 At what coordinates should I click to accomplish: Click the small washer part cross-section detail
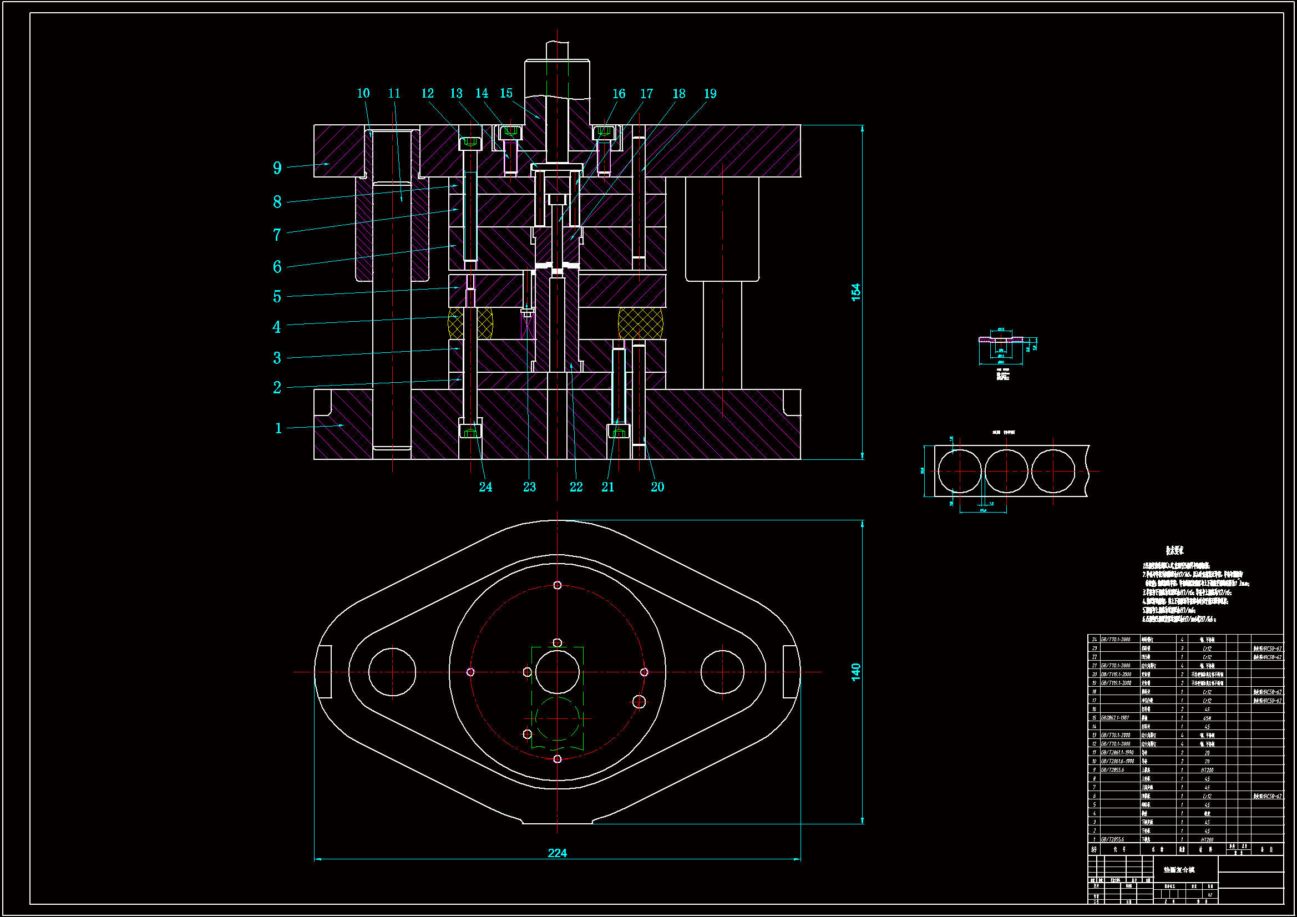[x=1000, y=340]
